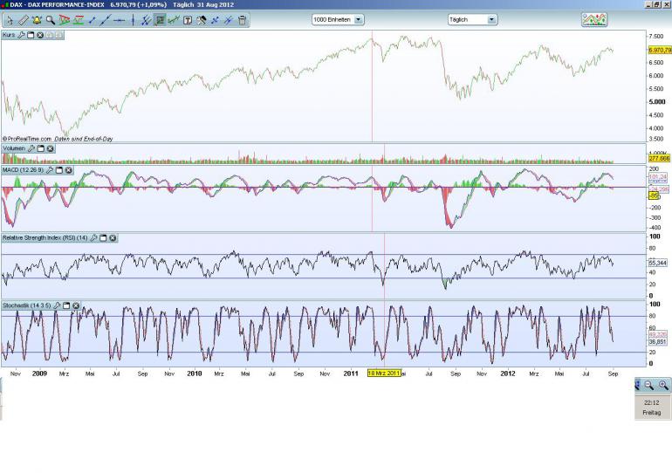Viewport: 672px width, 473px height.
Task: Open the chart template icon at top right
Action: (594, 19)
